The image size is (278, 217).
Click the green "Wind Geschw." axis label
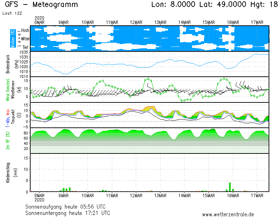coord(8,90)
